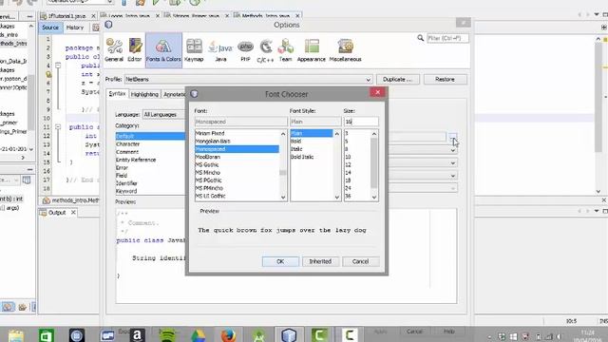
Task: Switch to Syntax tab
Action: click(117, 94)
